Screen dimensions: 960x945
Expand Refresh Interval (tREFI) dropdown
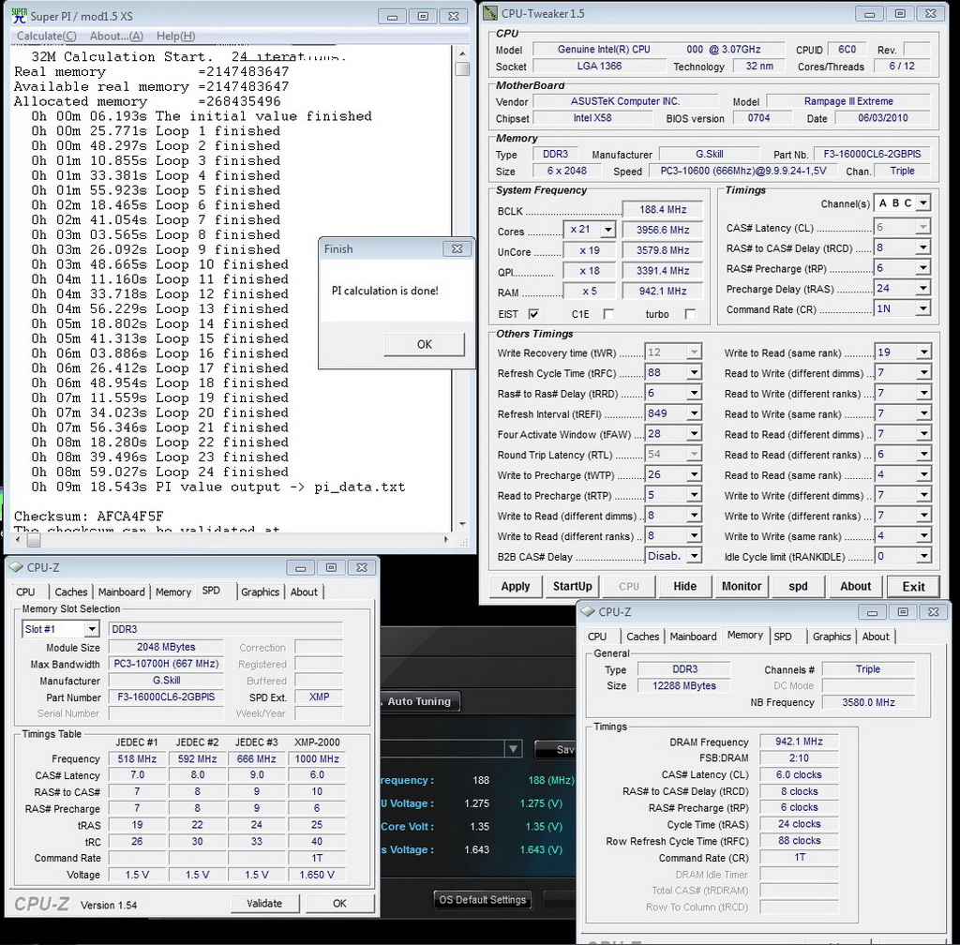694,413
